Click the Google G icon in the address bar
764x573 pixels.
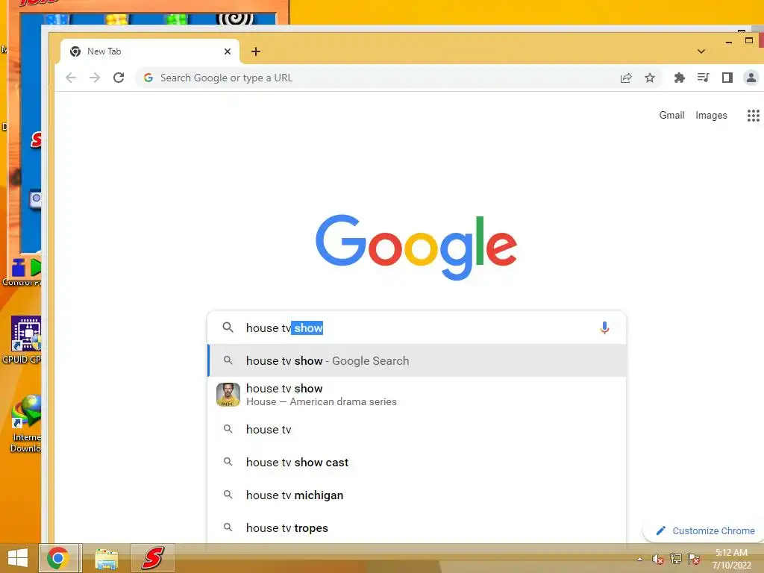148,78
